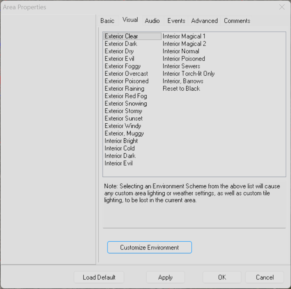291x289 pixels.
Task: Confirm with the OK button
Action: coord(222,277)
